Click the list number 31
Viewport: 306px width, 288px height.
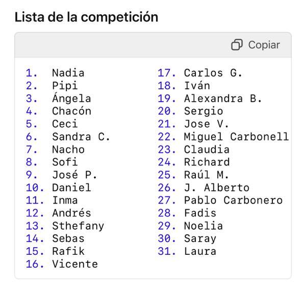click(167, 252)
